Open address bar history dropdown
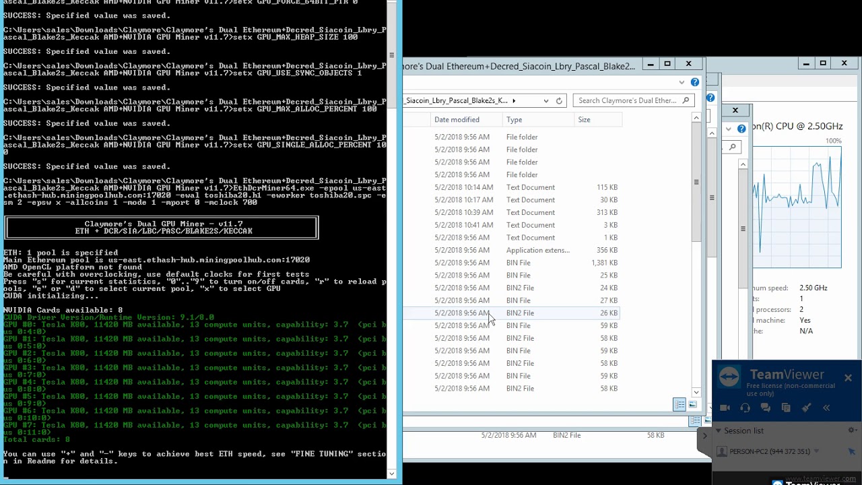Screen dimensions: 862x485 tap(545, 100)
